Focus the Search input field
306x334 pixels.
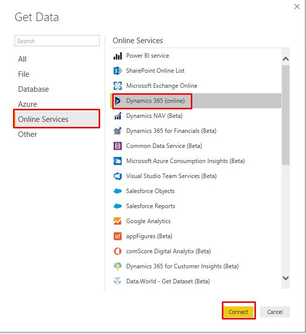(x=57, y=41)
